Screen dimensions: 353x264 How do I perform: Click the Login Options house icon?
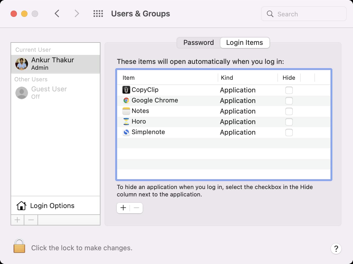21,206
